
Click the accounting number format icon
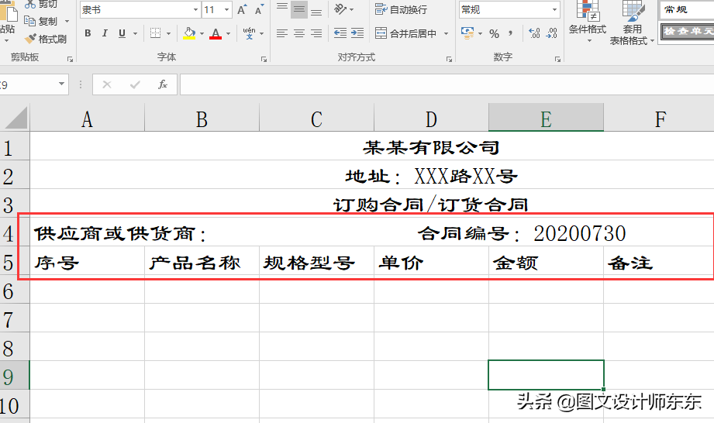[x=467, y=33]
